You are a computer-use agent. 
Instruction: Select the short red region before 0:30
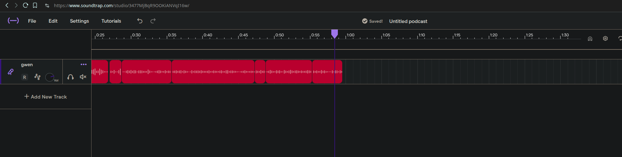[116, 72]
